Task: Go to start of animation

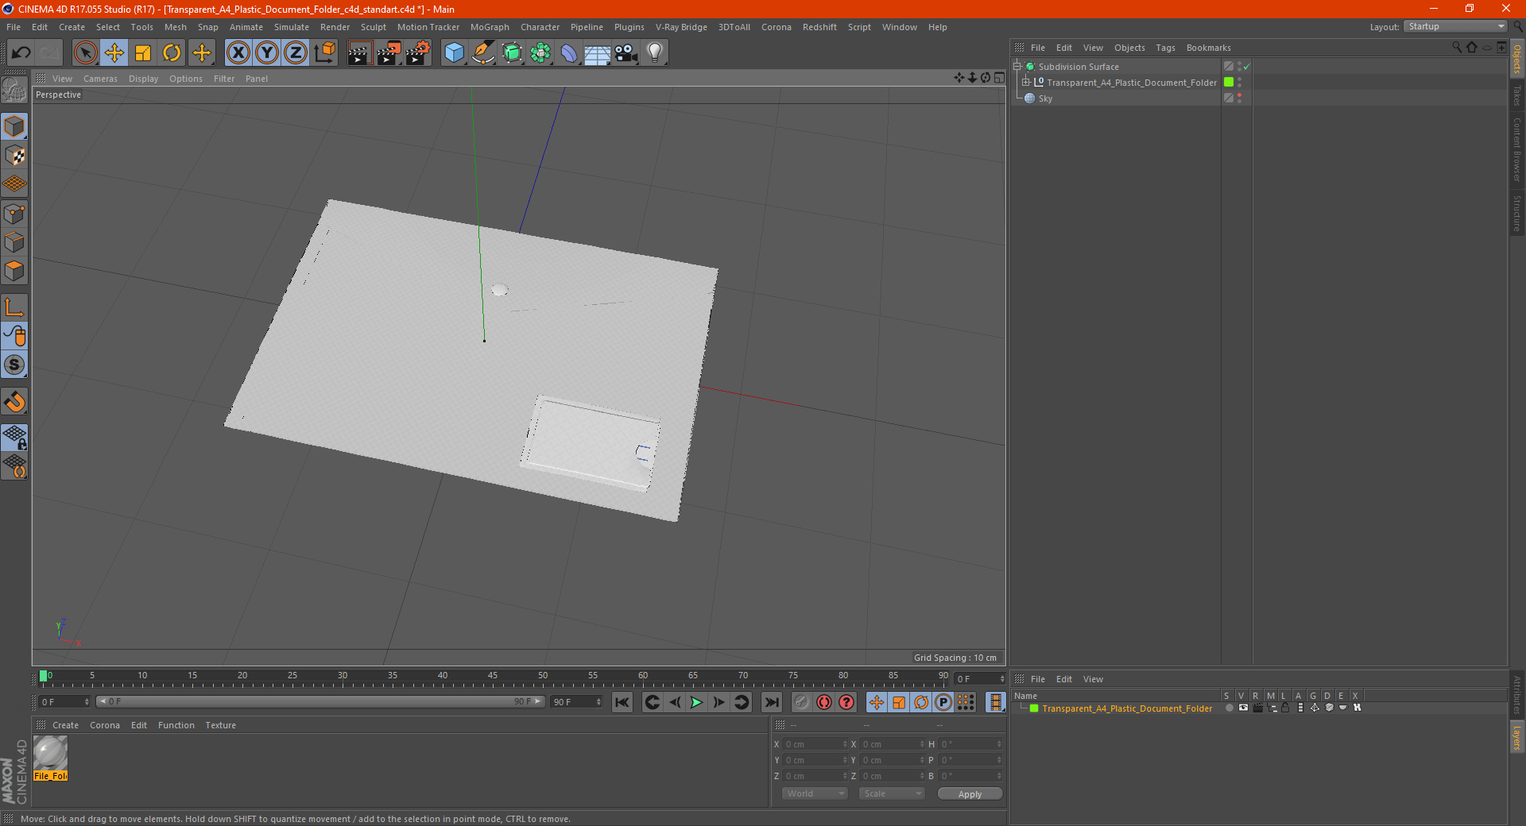Action: coord(622,702)
